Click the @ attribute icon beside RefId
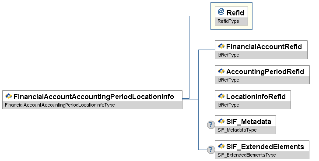 click(221, 12)
